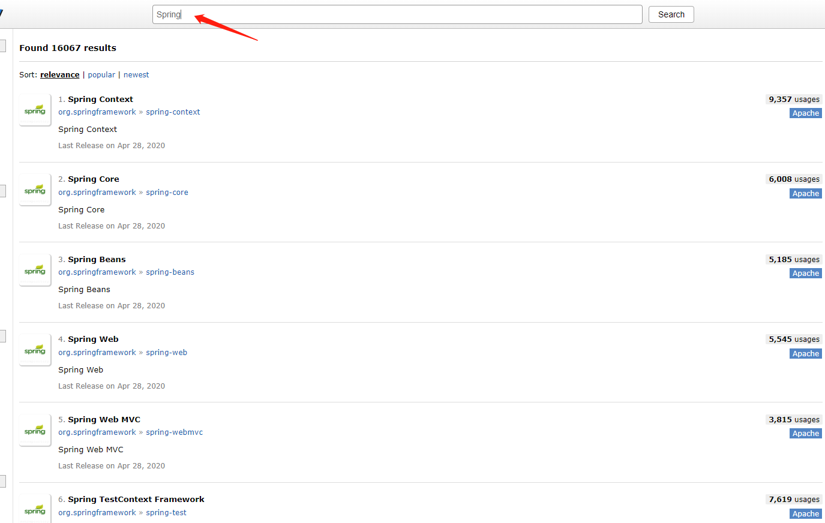
Task: Open the Spring TestContext Framework logo icon
Action: point(35,509)
